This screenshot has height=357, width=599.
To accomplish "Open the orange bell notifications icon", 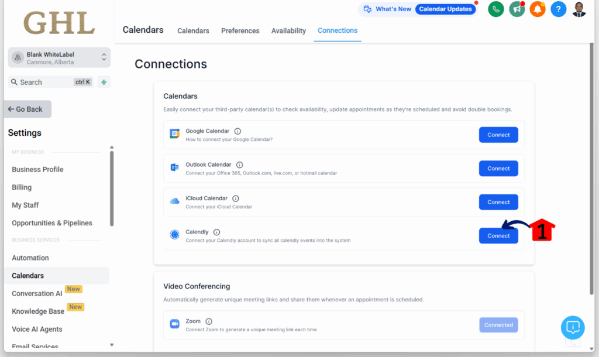I will pos(538,9).
